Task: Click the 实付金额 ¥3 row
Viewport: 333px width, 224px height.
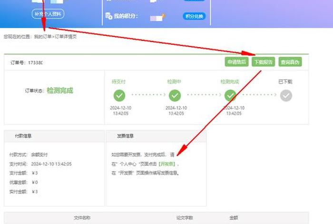Action: 24,192
